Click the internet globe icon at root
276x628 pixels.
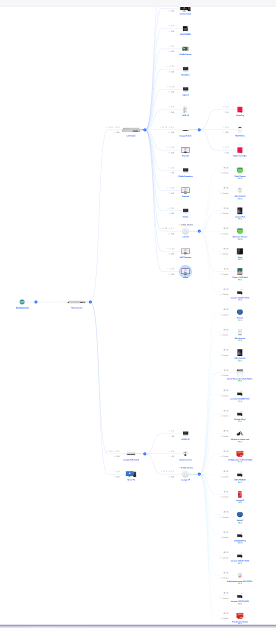(22, 302)
